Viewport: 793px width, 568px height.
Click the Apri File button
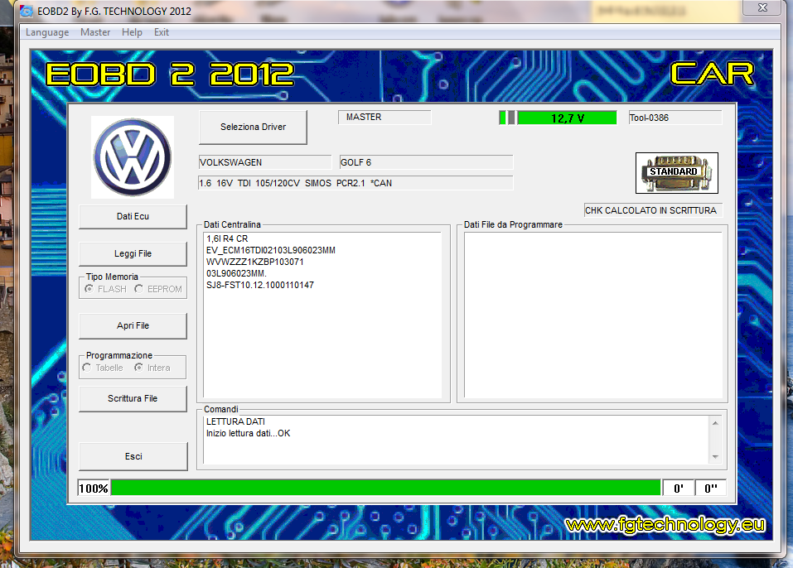[133, 326]
